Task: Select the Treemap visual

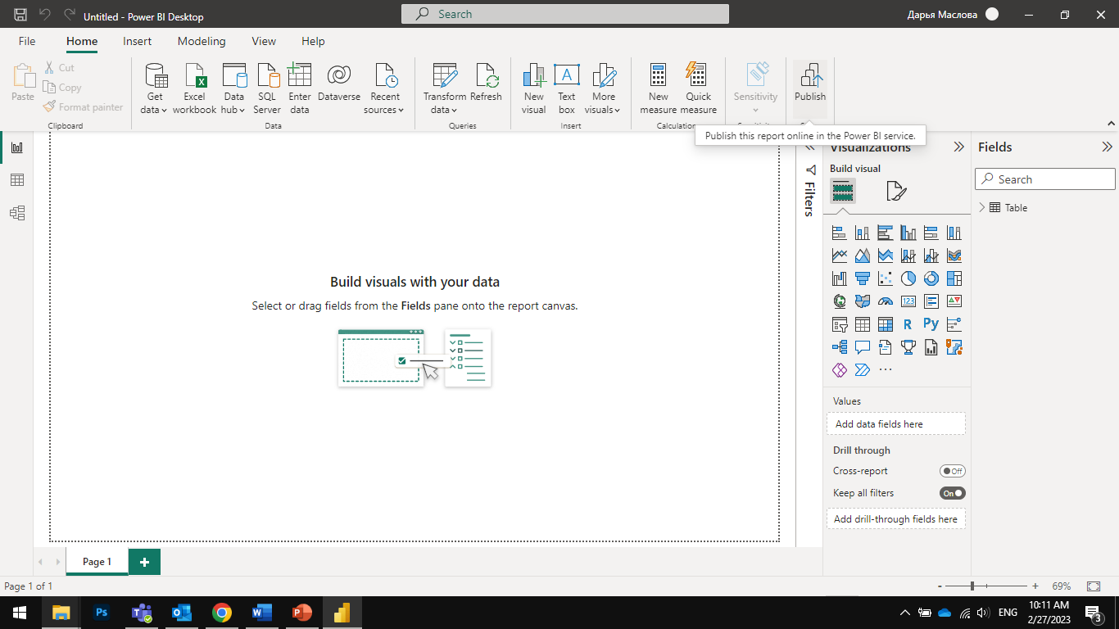Action: [954, 278]
